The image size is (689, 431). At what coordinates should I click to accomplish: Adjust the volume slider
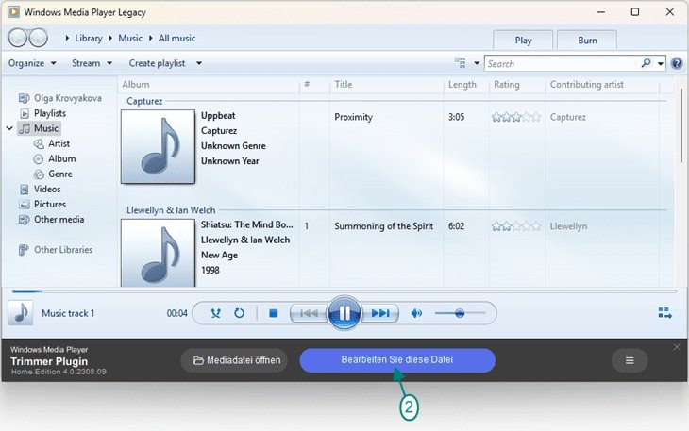tap(460, 313)
